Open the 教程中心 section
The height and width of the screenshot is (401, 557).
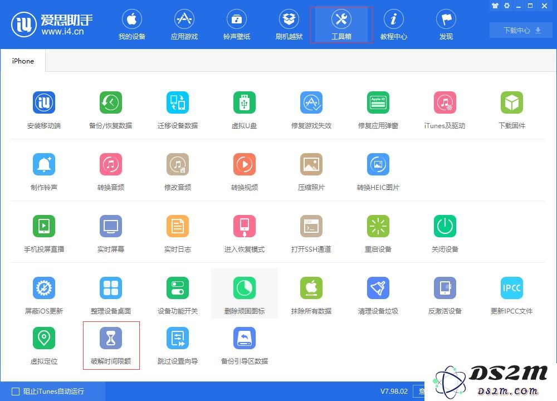coord(394,25)
